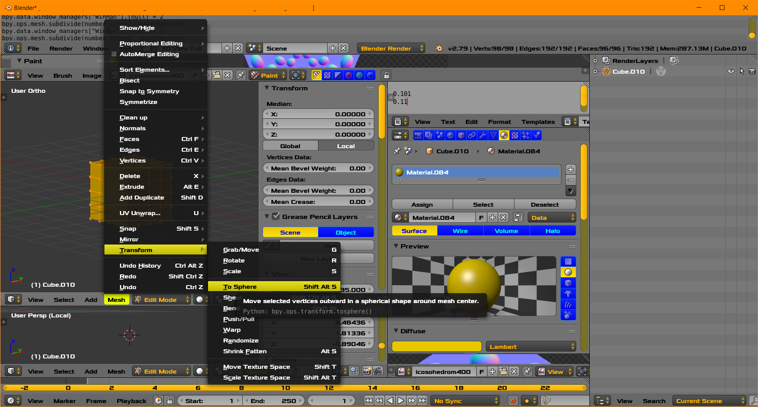Choose Shrink Fatten in Transform submenu
Screen dimensions: 758x407
click(x=274, y=351)
